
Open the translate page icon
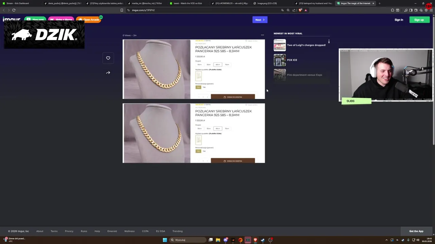[282, 10]
